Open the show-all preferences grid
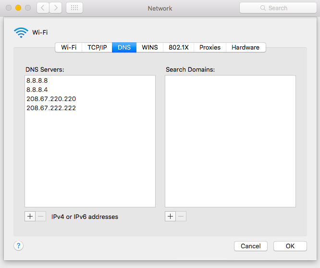 pyautogui.click(x=74, y=8)
